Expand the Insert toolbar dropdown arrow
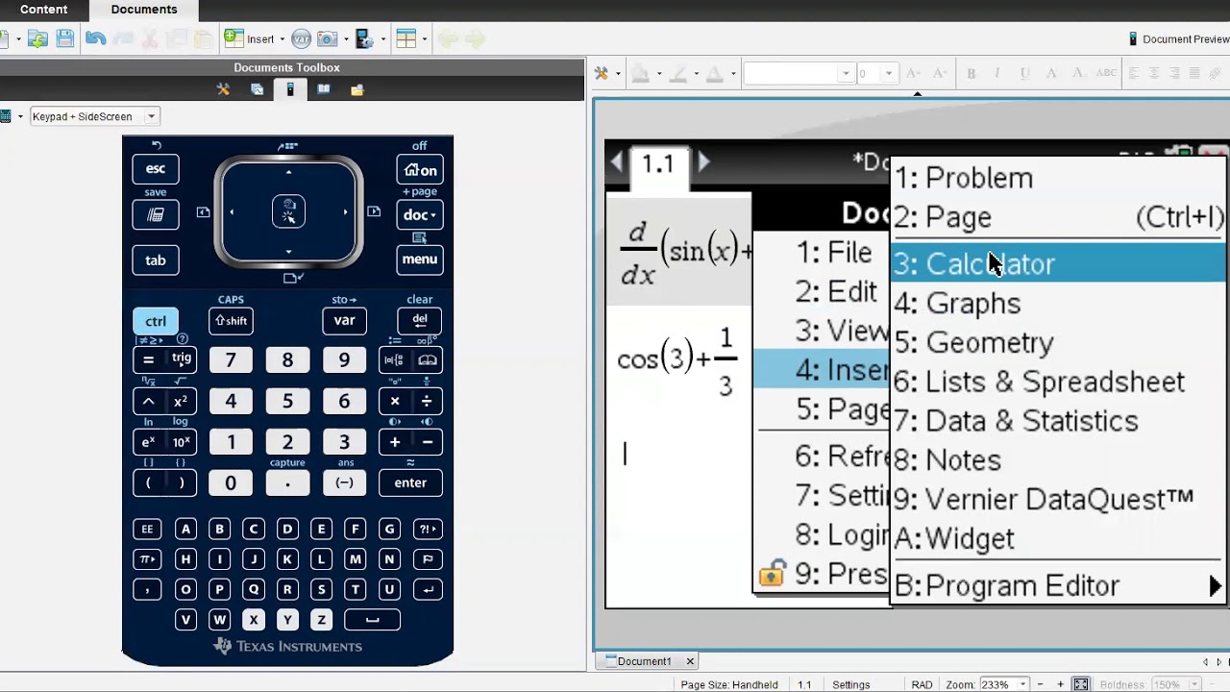 tap(282, 39)
